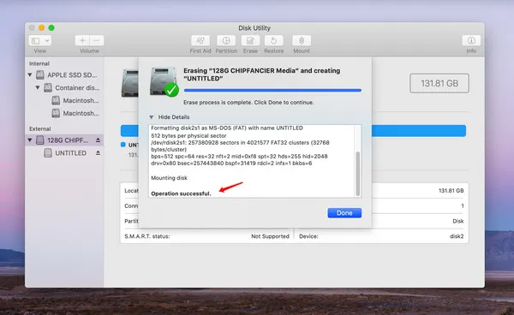Click the Disk Utility window title
Viewport: 514px width, 315px height.
tap(254, 28)
